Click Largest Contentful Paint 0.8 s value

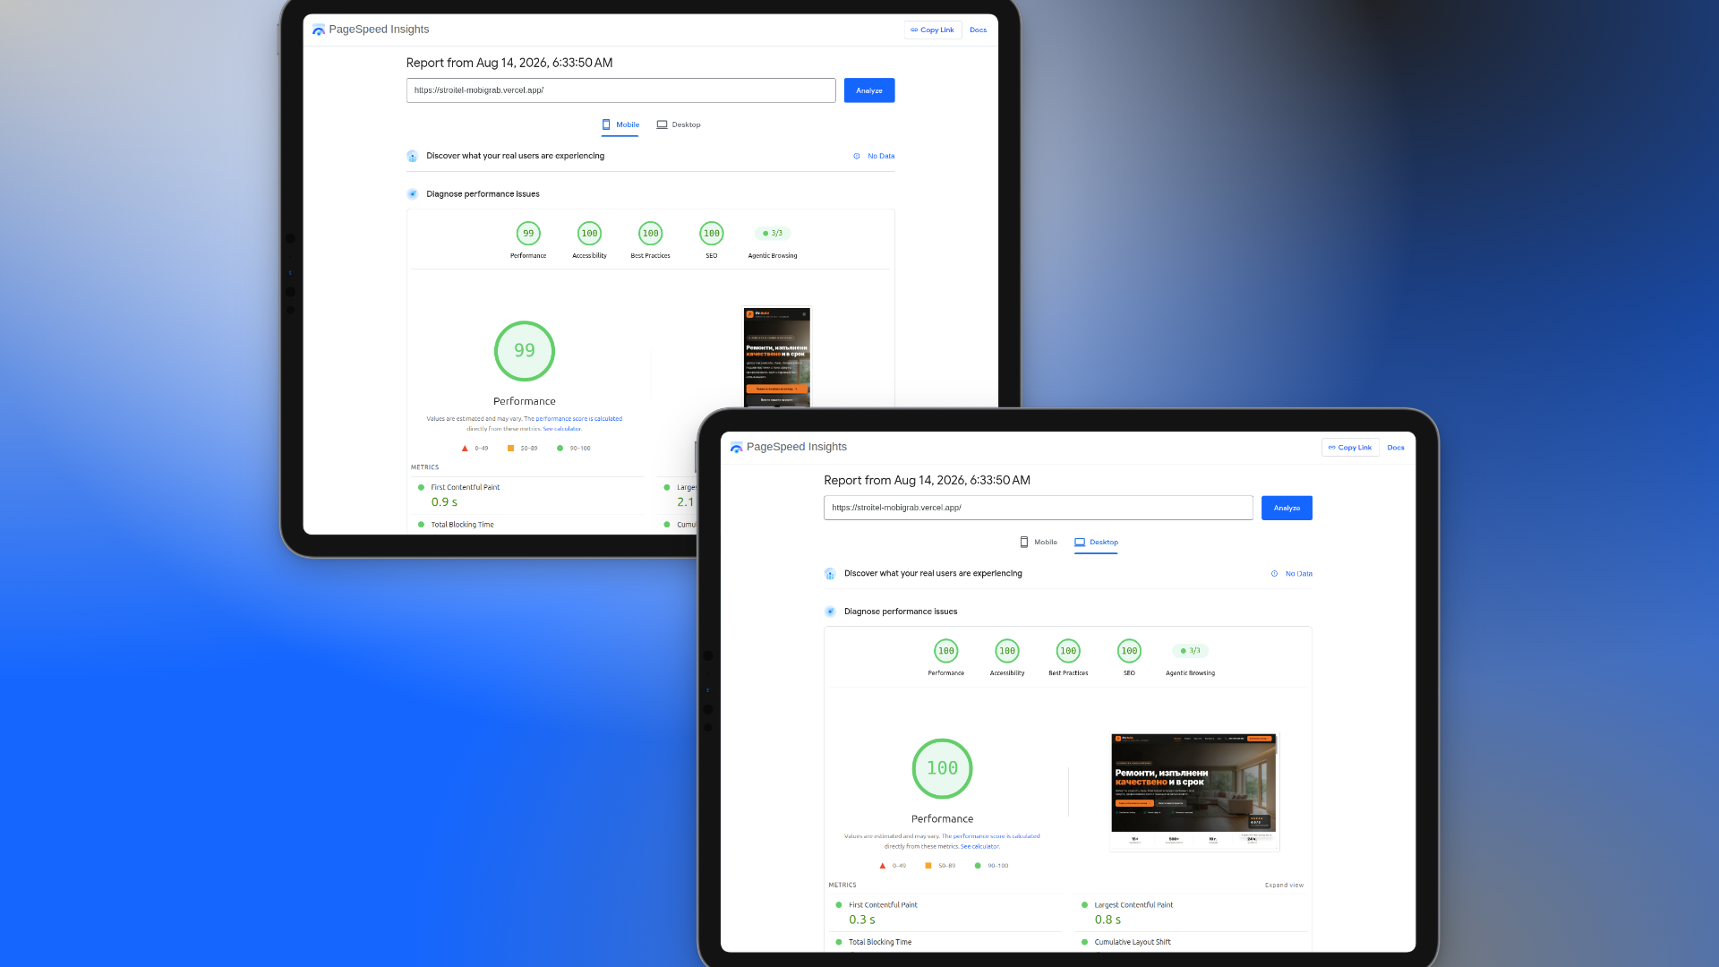point(1108,920)
